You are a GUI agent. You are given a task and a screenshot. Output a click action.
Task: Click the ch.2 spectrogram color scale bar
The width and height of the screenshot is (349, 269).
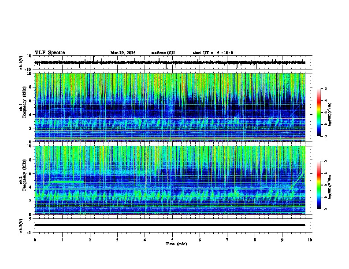pyautogui.click(x=319, y=185)
